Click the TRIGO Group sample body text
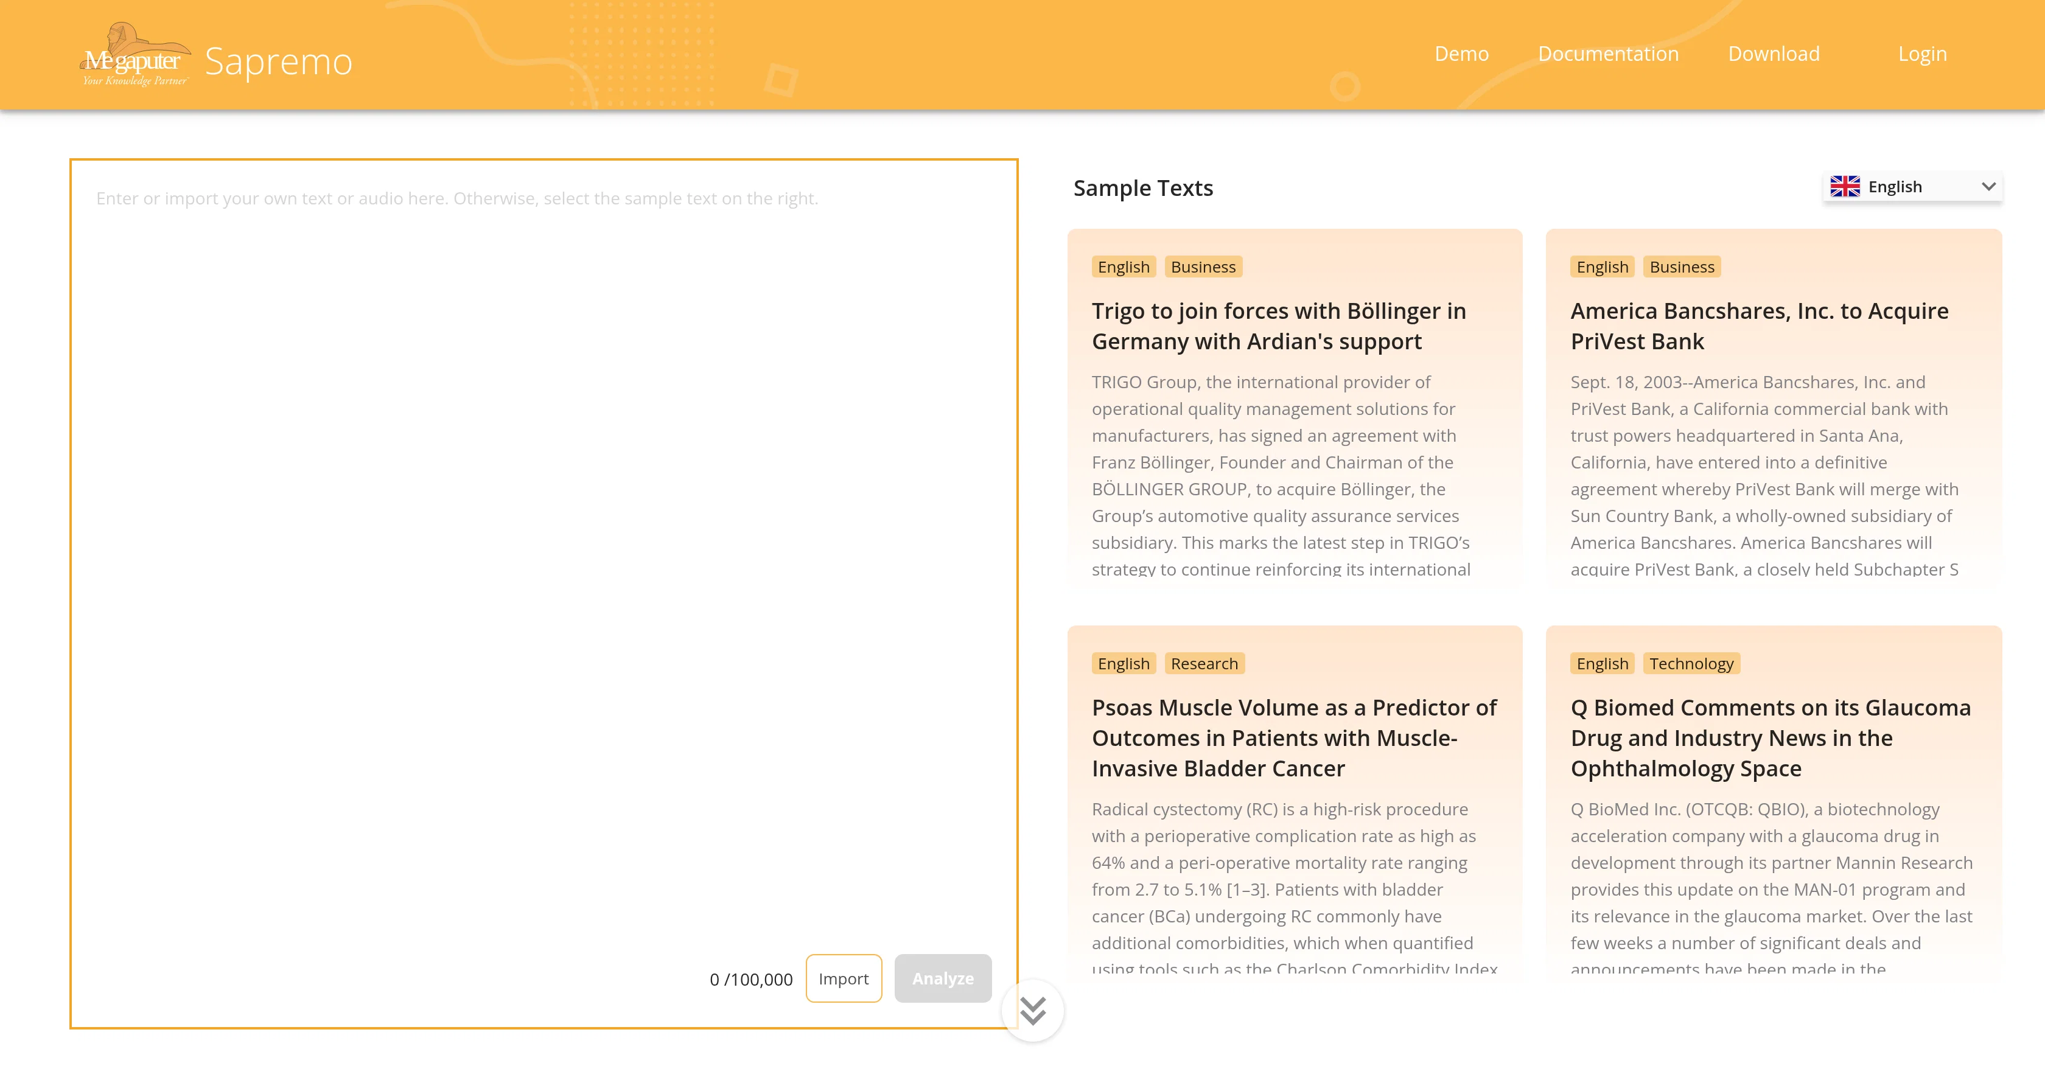 pos(1281,475)
